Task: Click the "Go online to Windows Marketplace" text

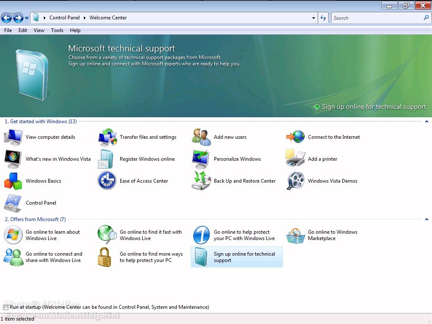Action: (x=332, y=235)
